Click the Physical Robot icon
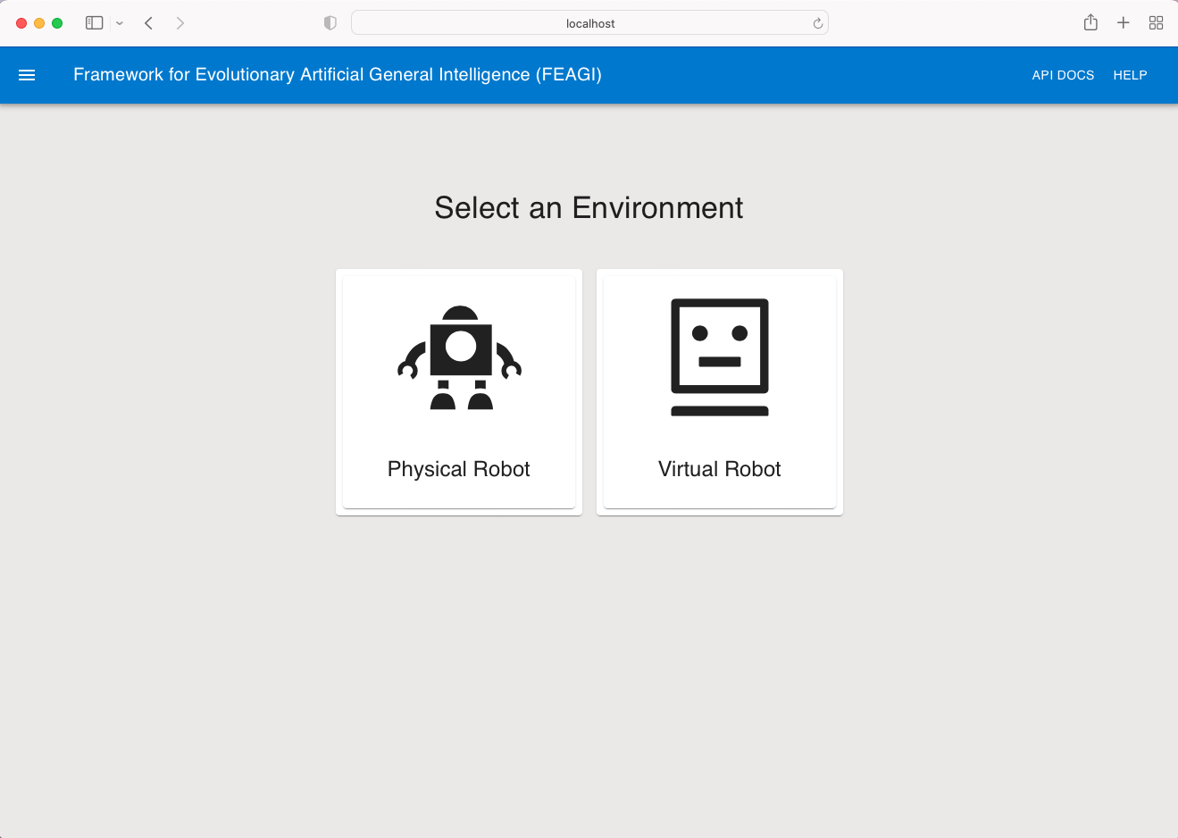This screenshot has width=1178, height=838. [459, 357]
